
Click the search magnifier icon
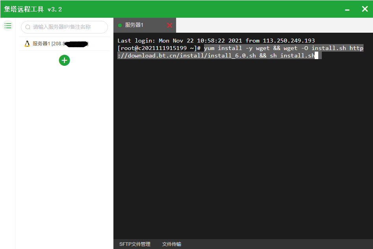(28, 27)
